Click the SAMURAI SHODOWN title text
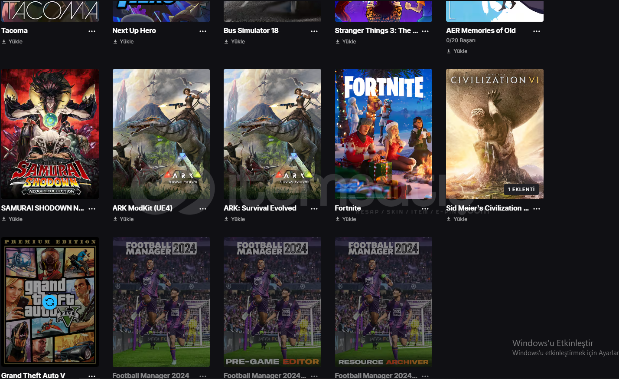The width and height of the screenshot is (619, 379). point(42,208)
